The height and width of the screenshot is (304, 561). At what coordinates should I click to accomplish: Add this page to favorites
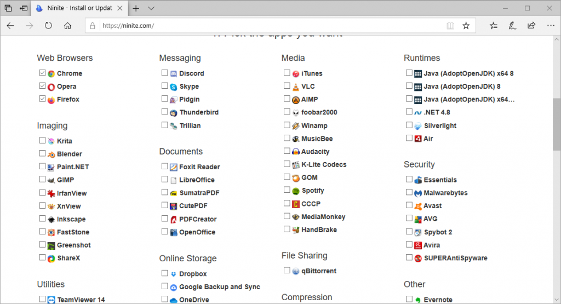466,25
